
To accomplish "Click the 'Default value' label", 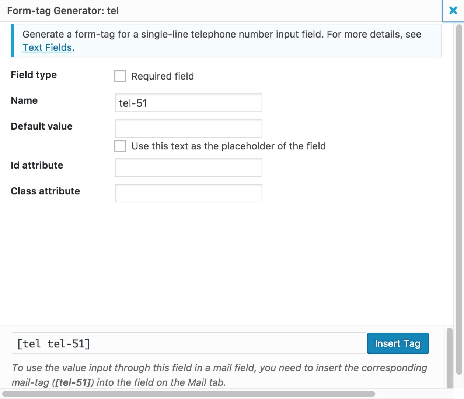I will (42, 126).
